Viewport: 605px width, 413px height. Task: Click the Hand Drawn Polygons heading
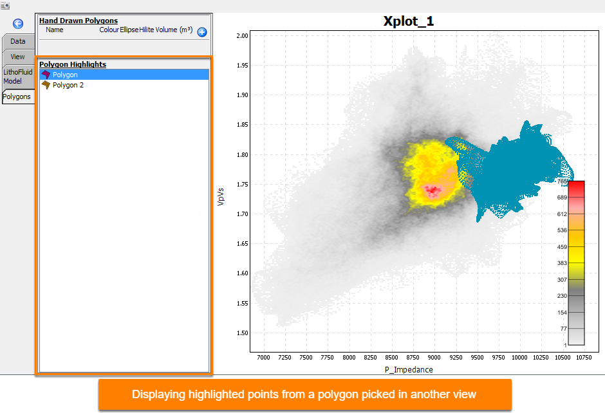pos(79,21)
